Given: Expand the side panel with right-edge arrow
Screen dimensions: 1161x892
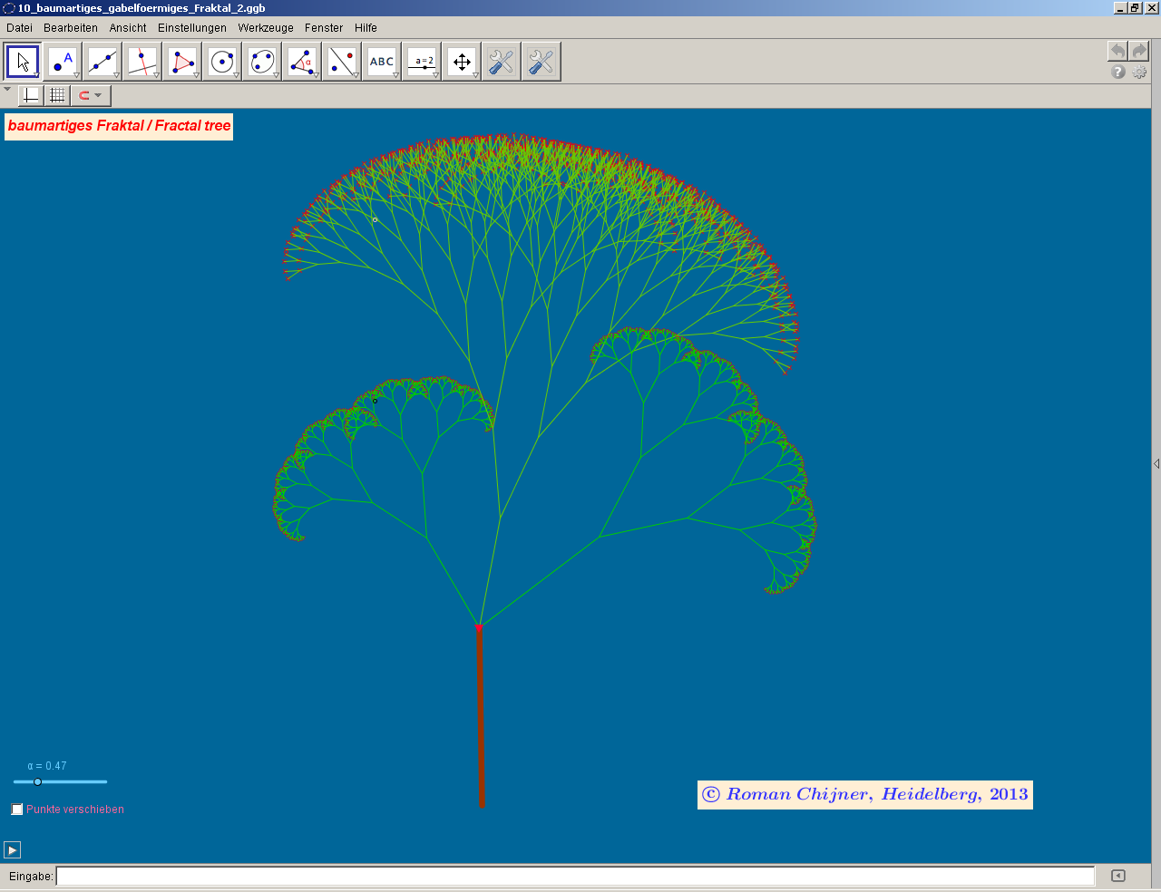Looking at the screenshot, I should tap(1156, 463).
